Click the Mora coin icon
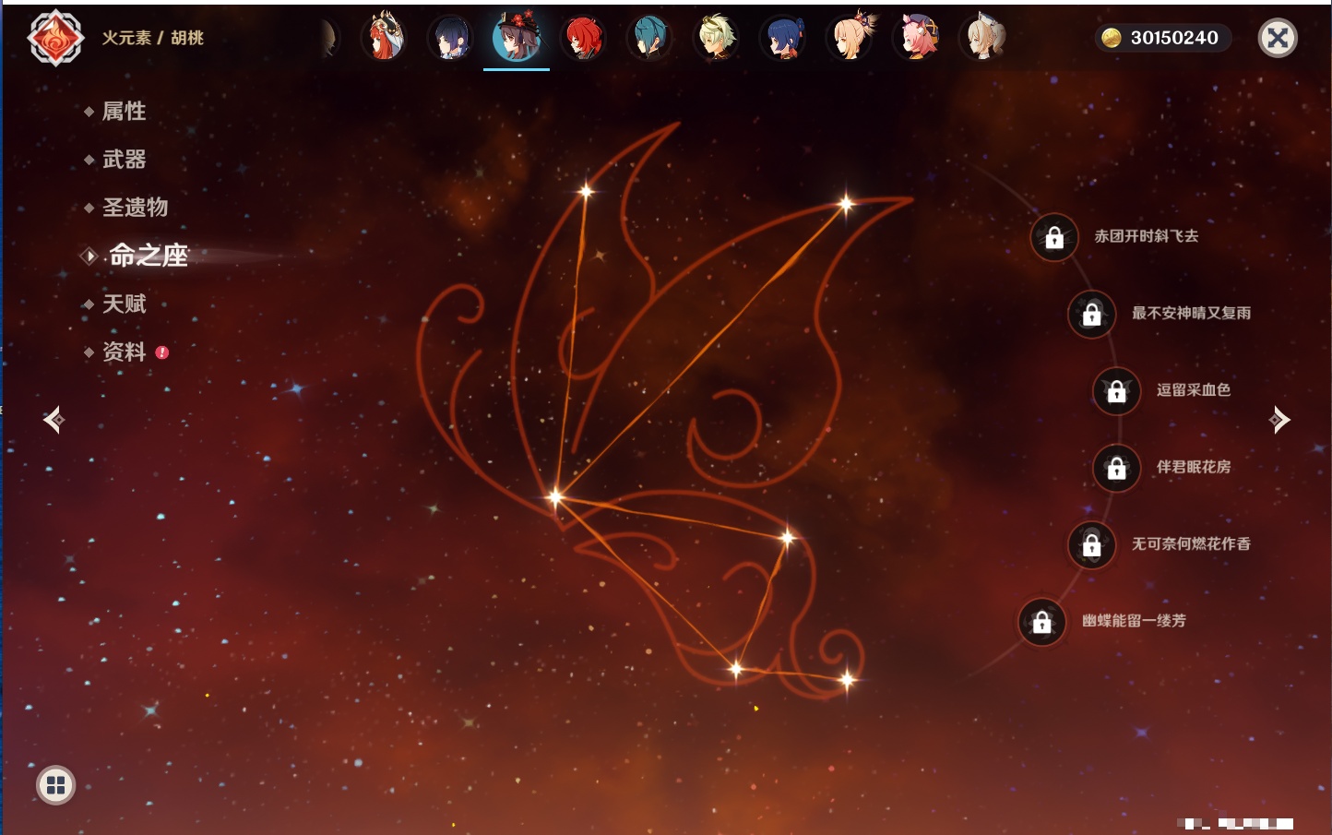This screenshot has height=835, width=1332. (1112, 38)
